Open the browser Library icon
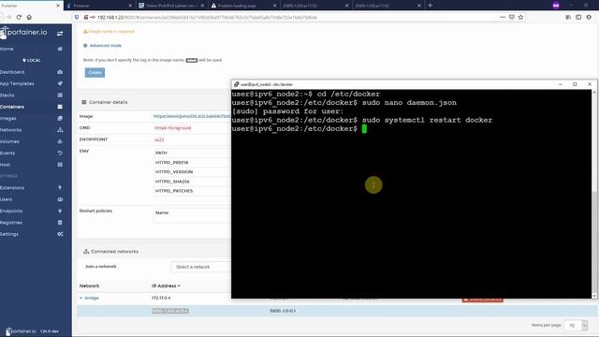 tap(568, 17)
